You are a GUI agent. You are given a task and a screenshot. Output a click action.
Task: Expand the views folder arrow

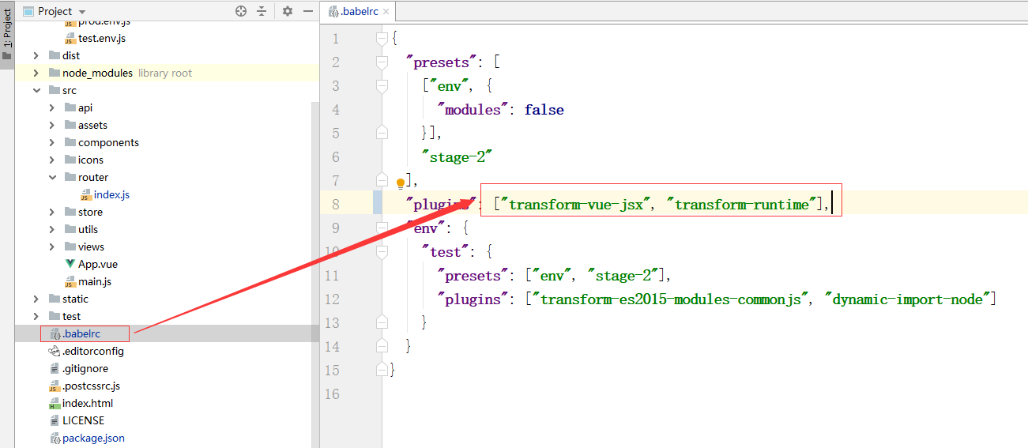point(51,247)
